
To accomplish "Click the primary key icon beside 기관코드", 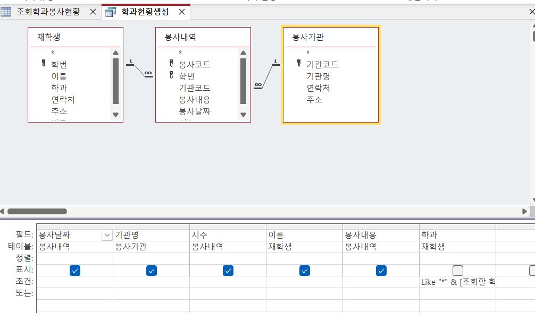I will coord(299,64).
